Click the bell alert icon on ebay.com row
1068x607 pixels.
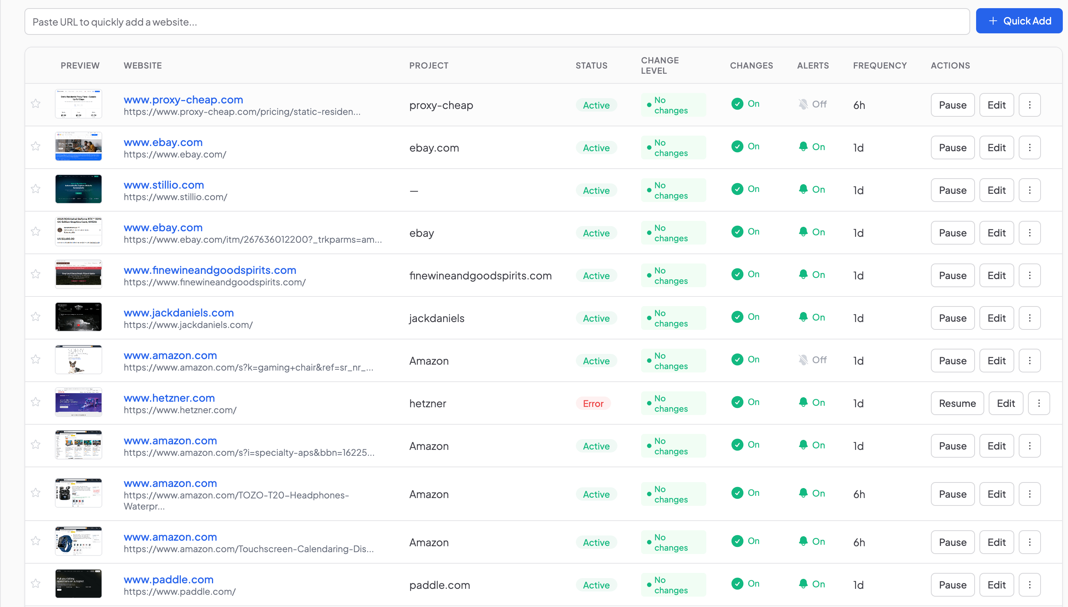[x=803, y=147]
